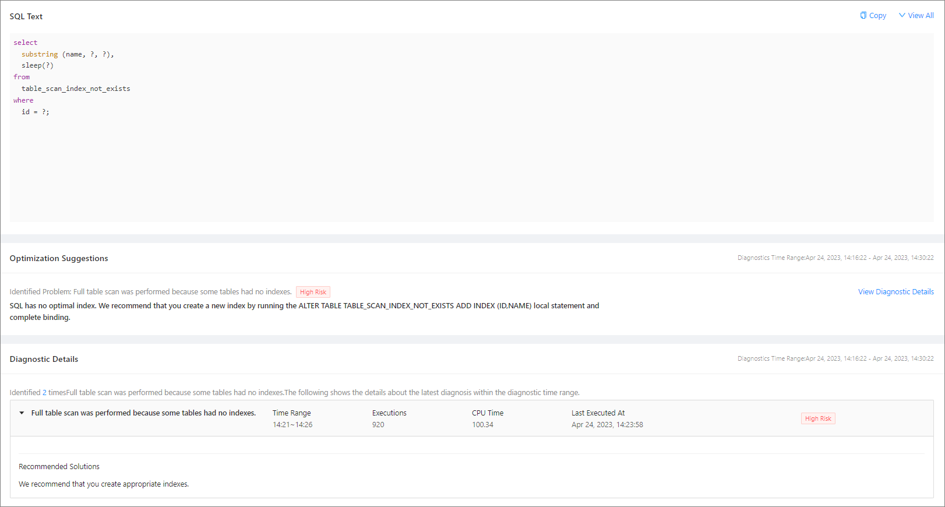Click the Time Range value 14:21~14:26
The width and height of the screenshot is (945, 507).
point(292,425)
